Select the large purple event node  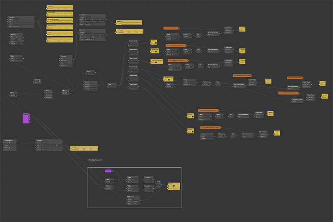[x=26, y=118]
